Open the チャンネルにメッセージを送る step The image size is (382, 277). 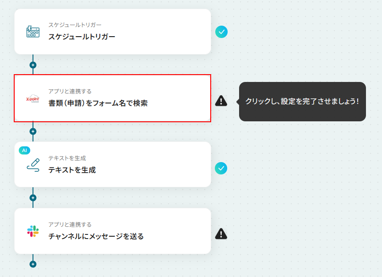[113, 231]
